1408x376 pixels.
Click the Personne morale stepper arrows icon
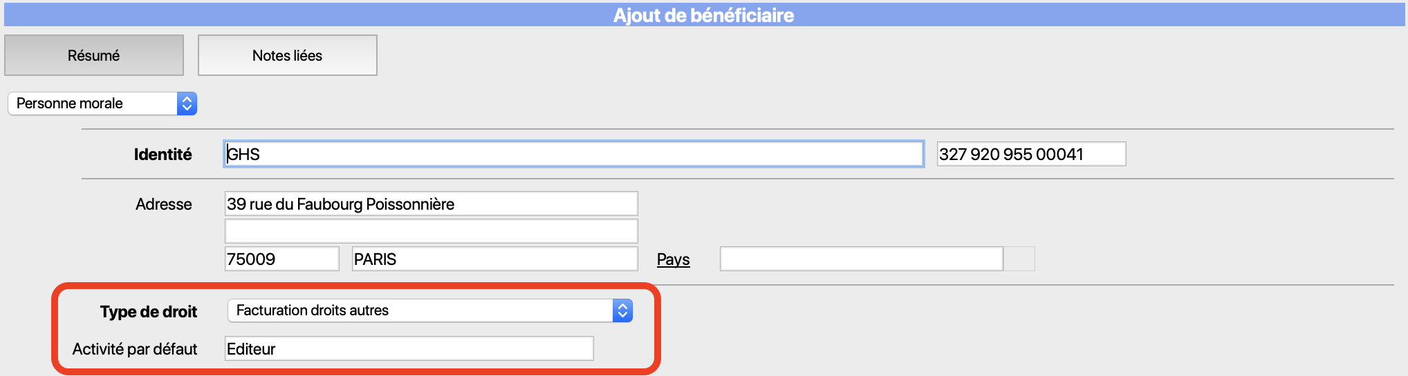click(187, 103)
